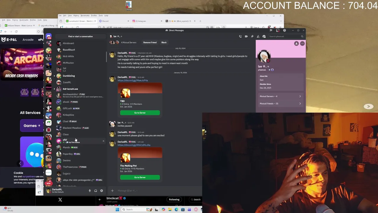Viewport: 378px width, 213px height.
Task: Click left carousel arrow on E-Pal page
Action: pos(20,163)
